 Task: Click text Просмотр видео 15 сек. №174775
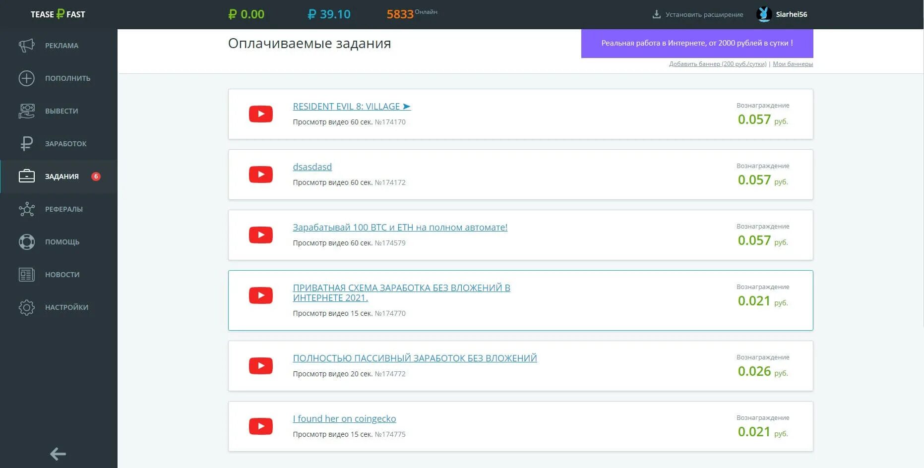click(x=349, y=434)
